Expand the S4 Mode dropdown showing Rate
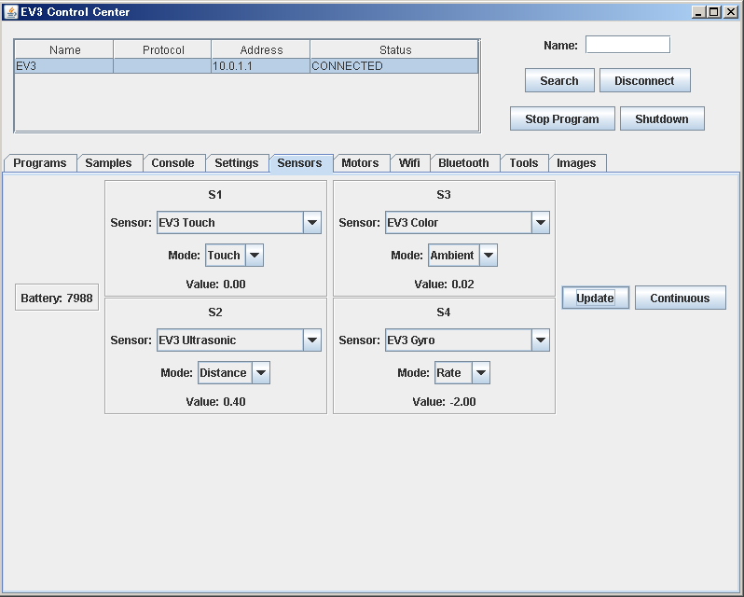Screen dimensions: 744x597 point(462,373)
